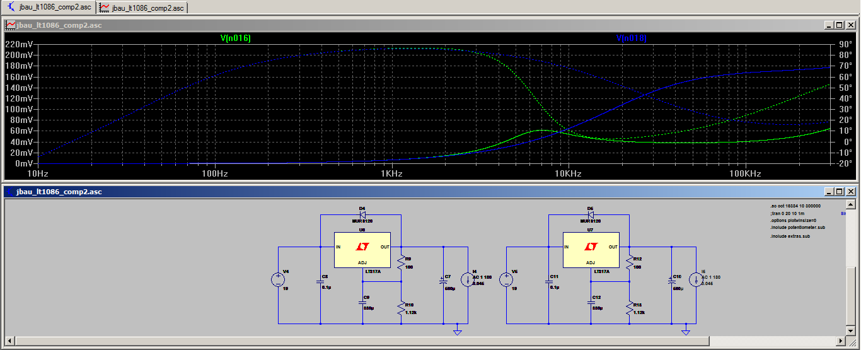The width and height of the screenshot is (861, 350).
Task: Select resistor R13 symbol
Action: [629, 308]
